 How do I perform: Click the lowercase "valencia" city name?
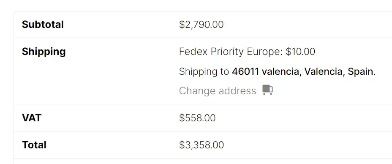(x=281, y=72)
